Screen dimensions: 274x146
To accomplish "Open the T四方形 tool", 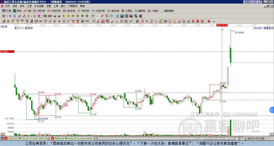I will 83,11.
